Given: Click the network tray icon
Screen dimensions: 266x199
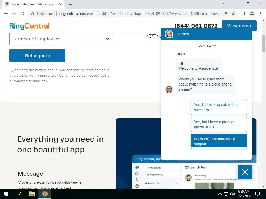Looking at the screenshot, I should tap(226, 194).
